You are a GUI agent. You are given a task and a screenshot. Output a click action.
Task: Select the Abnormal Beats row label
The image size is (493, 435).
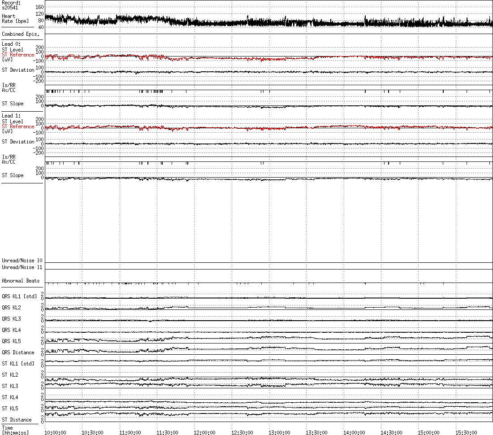click(x=21, y=281)
